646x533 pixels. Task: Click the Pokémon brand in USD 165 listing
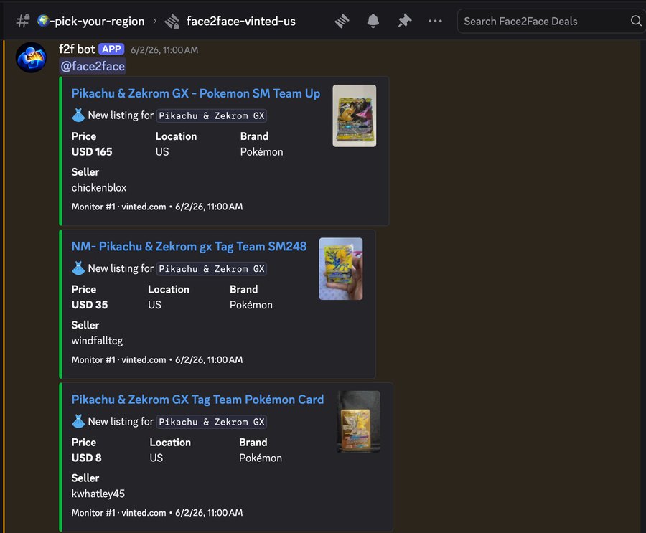[261, 152]
